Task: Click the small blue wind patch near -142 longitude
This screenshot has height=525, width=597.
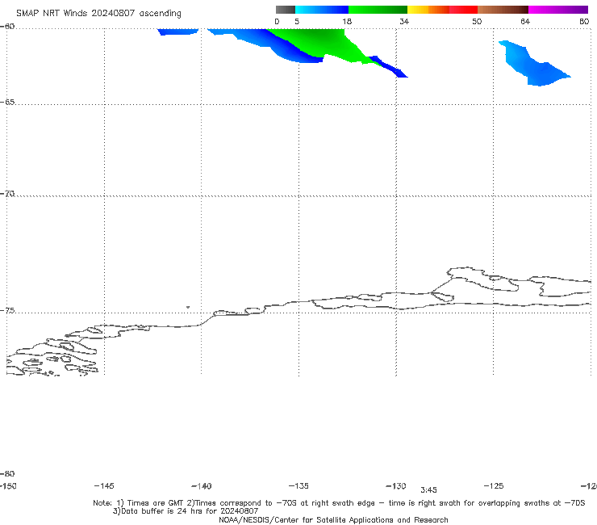Action: click(177, 31)
